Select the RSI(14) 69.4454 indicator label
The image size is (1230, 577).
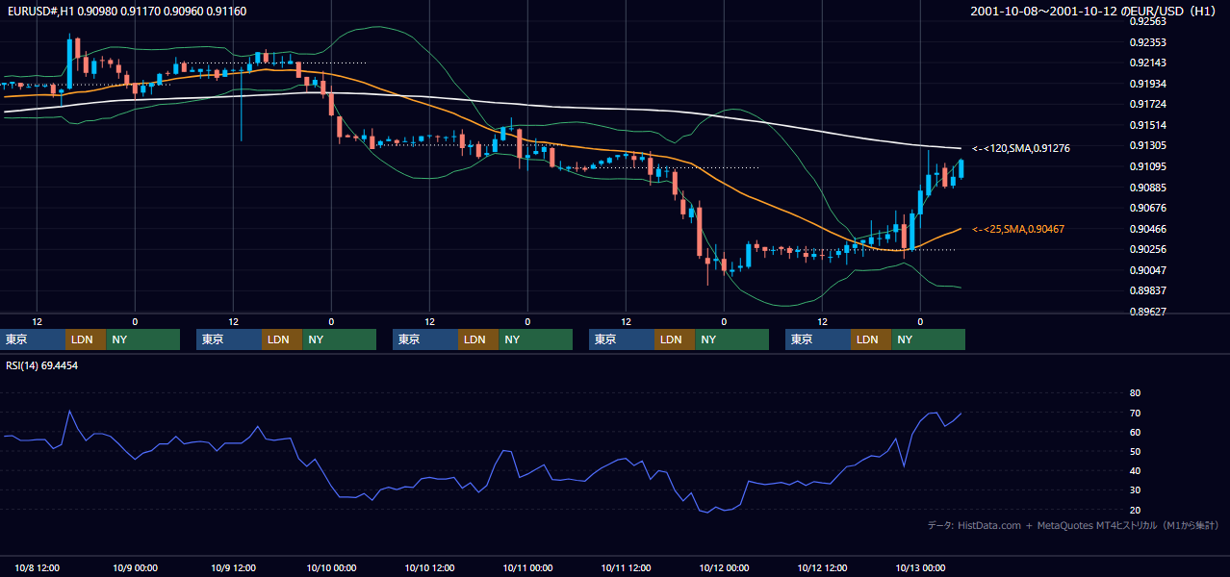(x=42, y=365)
